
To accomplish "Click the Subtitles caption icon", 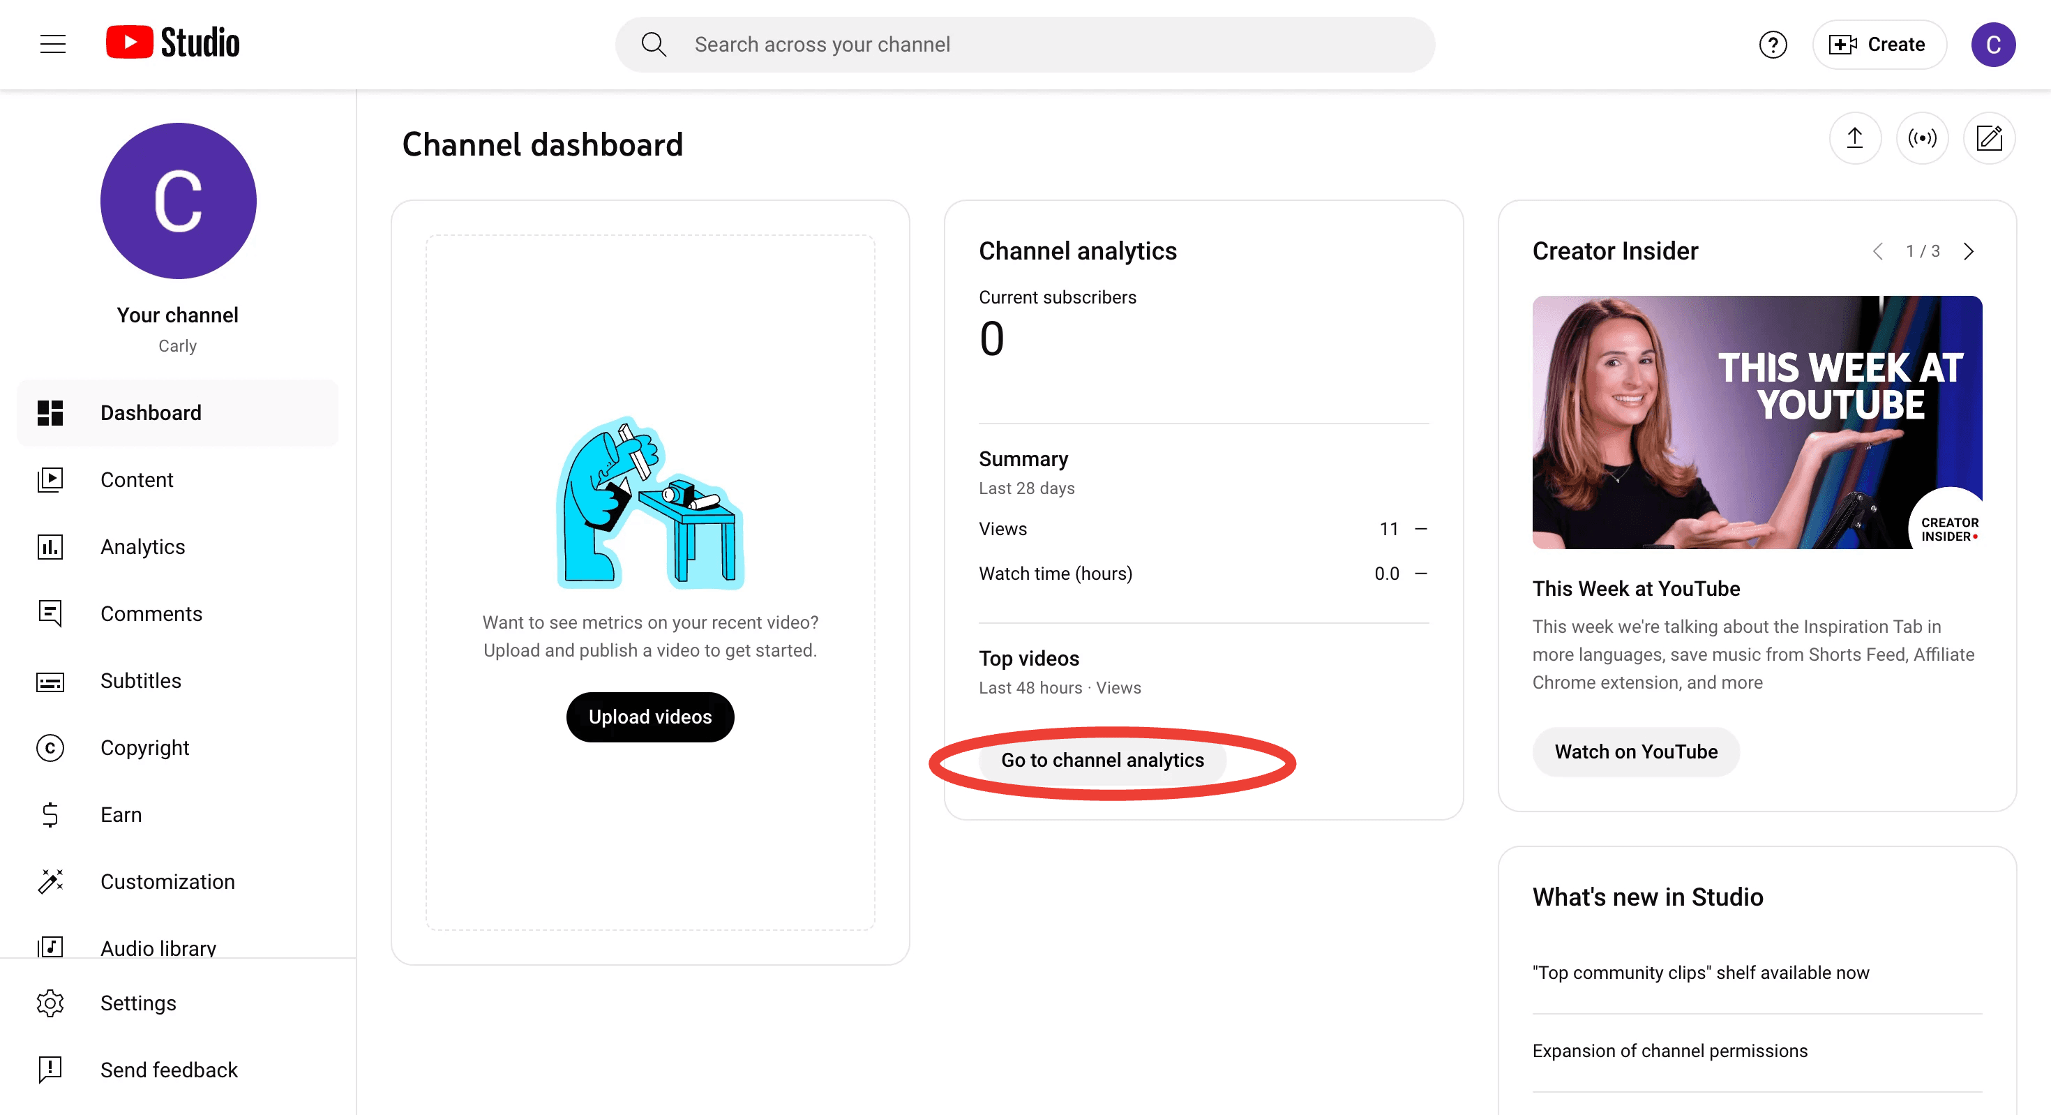I will 50,681.
